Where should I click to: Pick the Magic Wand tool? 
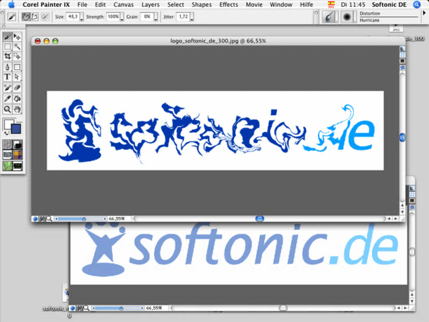pos(17,47)
